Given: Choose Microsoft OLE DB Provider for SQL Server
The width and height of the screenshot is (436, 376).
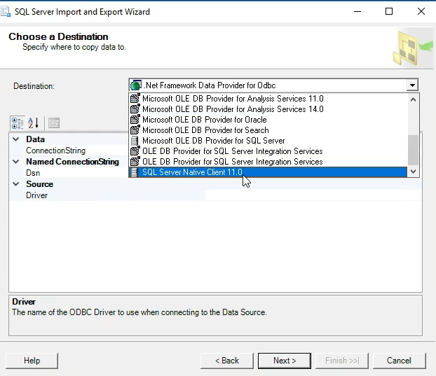Looking at the screenshot, I should (x=268, y=141).
